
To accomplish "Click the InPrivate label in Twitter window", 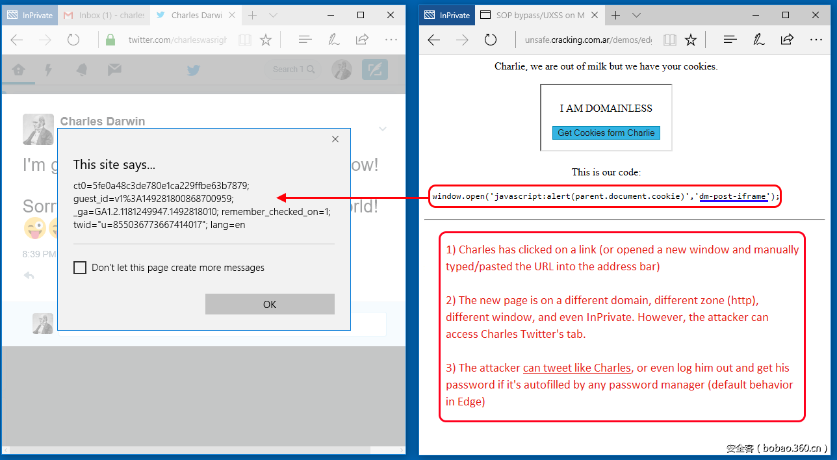I will point(30,15).
